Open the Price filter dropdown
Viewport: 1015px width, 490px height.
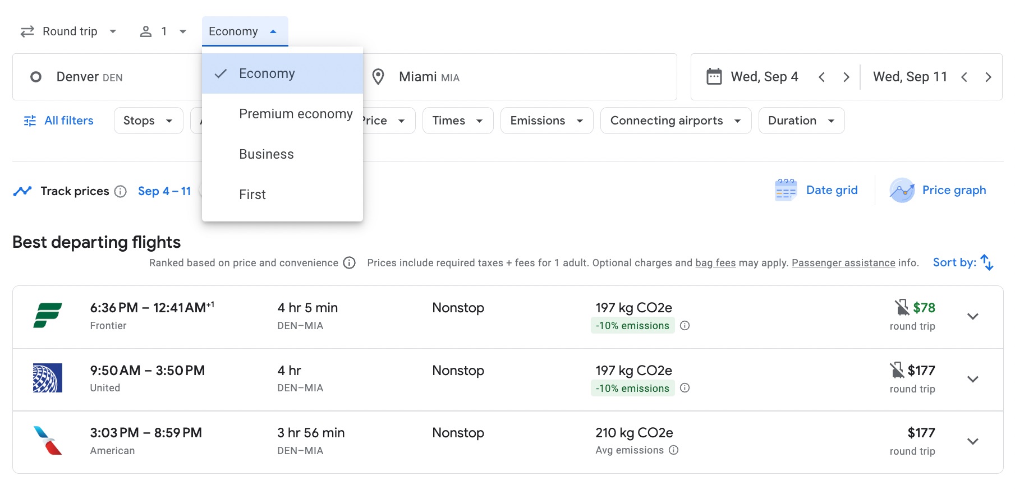click(x=389, y=121)
